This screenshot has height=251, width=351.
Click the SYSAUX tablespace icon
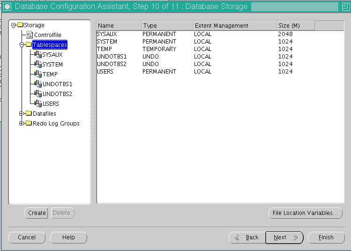(38, 54)
